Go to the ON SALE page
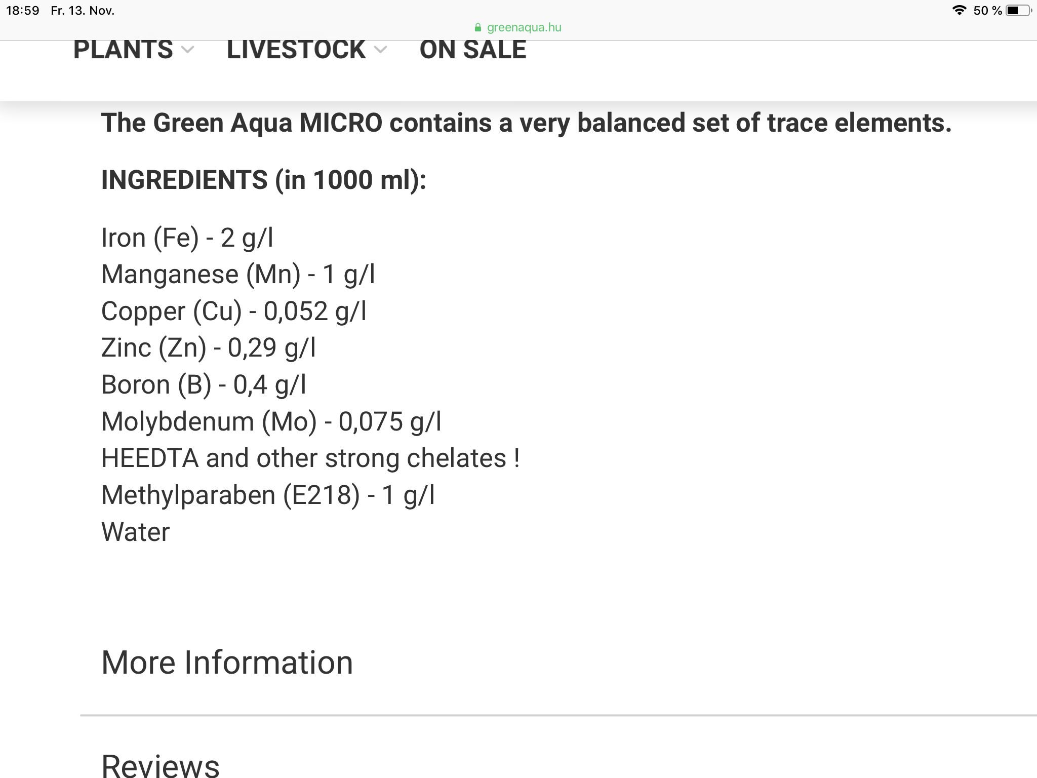 point(473,50)
